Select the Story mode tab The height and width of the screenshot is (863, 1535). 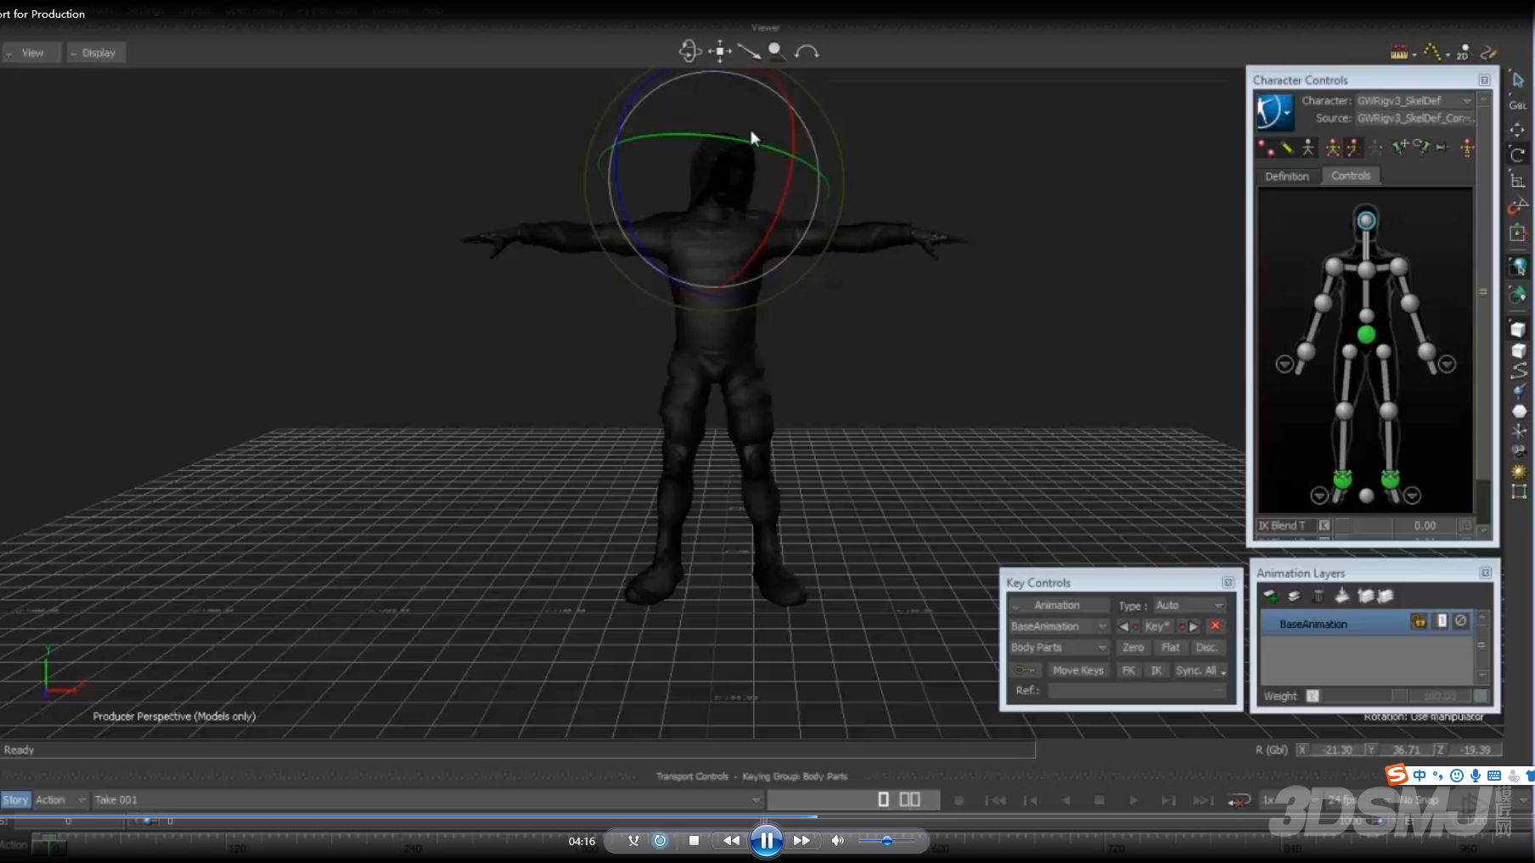click(x=15, y=799)
